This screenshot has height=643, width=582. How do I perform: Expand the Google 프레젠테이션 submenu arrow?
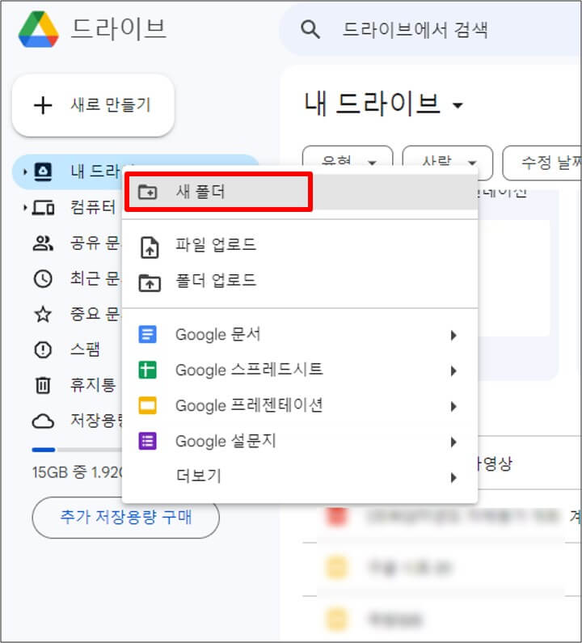point(453,407)
